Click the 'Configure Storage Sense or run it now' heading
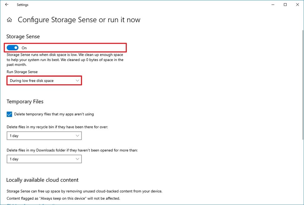This screenshot has height=205, width=304. tap(79, 20)
